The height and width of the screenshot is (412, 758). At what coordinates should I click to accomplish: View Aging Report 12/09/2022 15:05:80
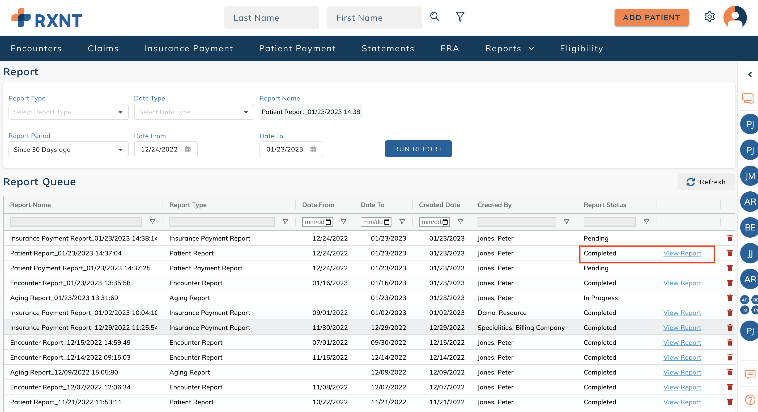pyautogui.click(x=682, y=372)
